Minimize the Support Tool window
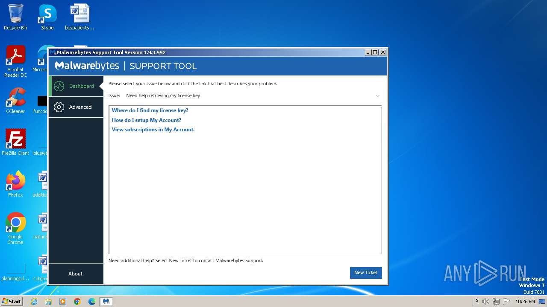 (368, 52)
